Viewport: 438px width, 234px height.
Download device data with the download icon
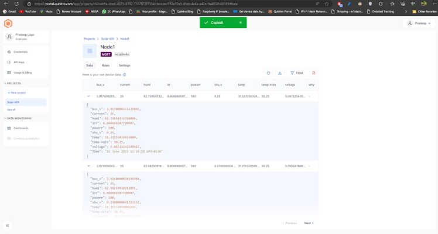click(280, 73)
